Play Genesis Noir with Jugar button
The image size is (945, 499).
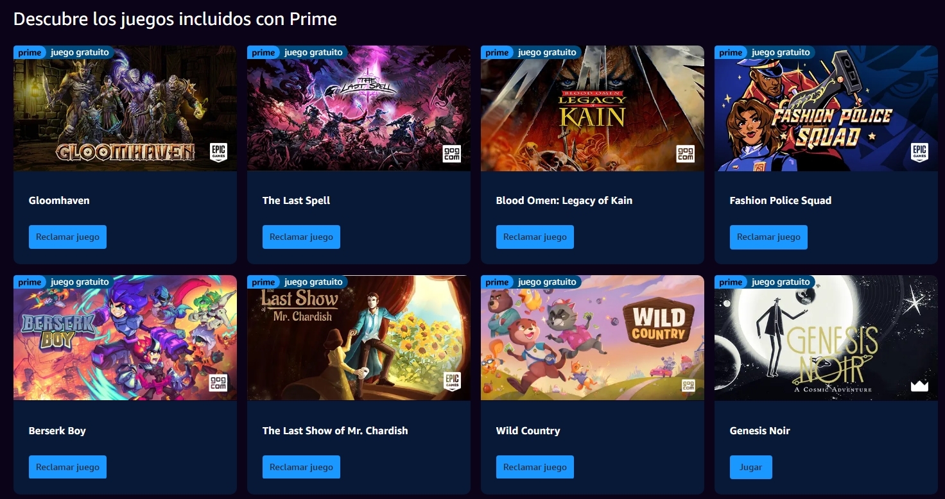tap(750, 467)
